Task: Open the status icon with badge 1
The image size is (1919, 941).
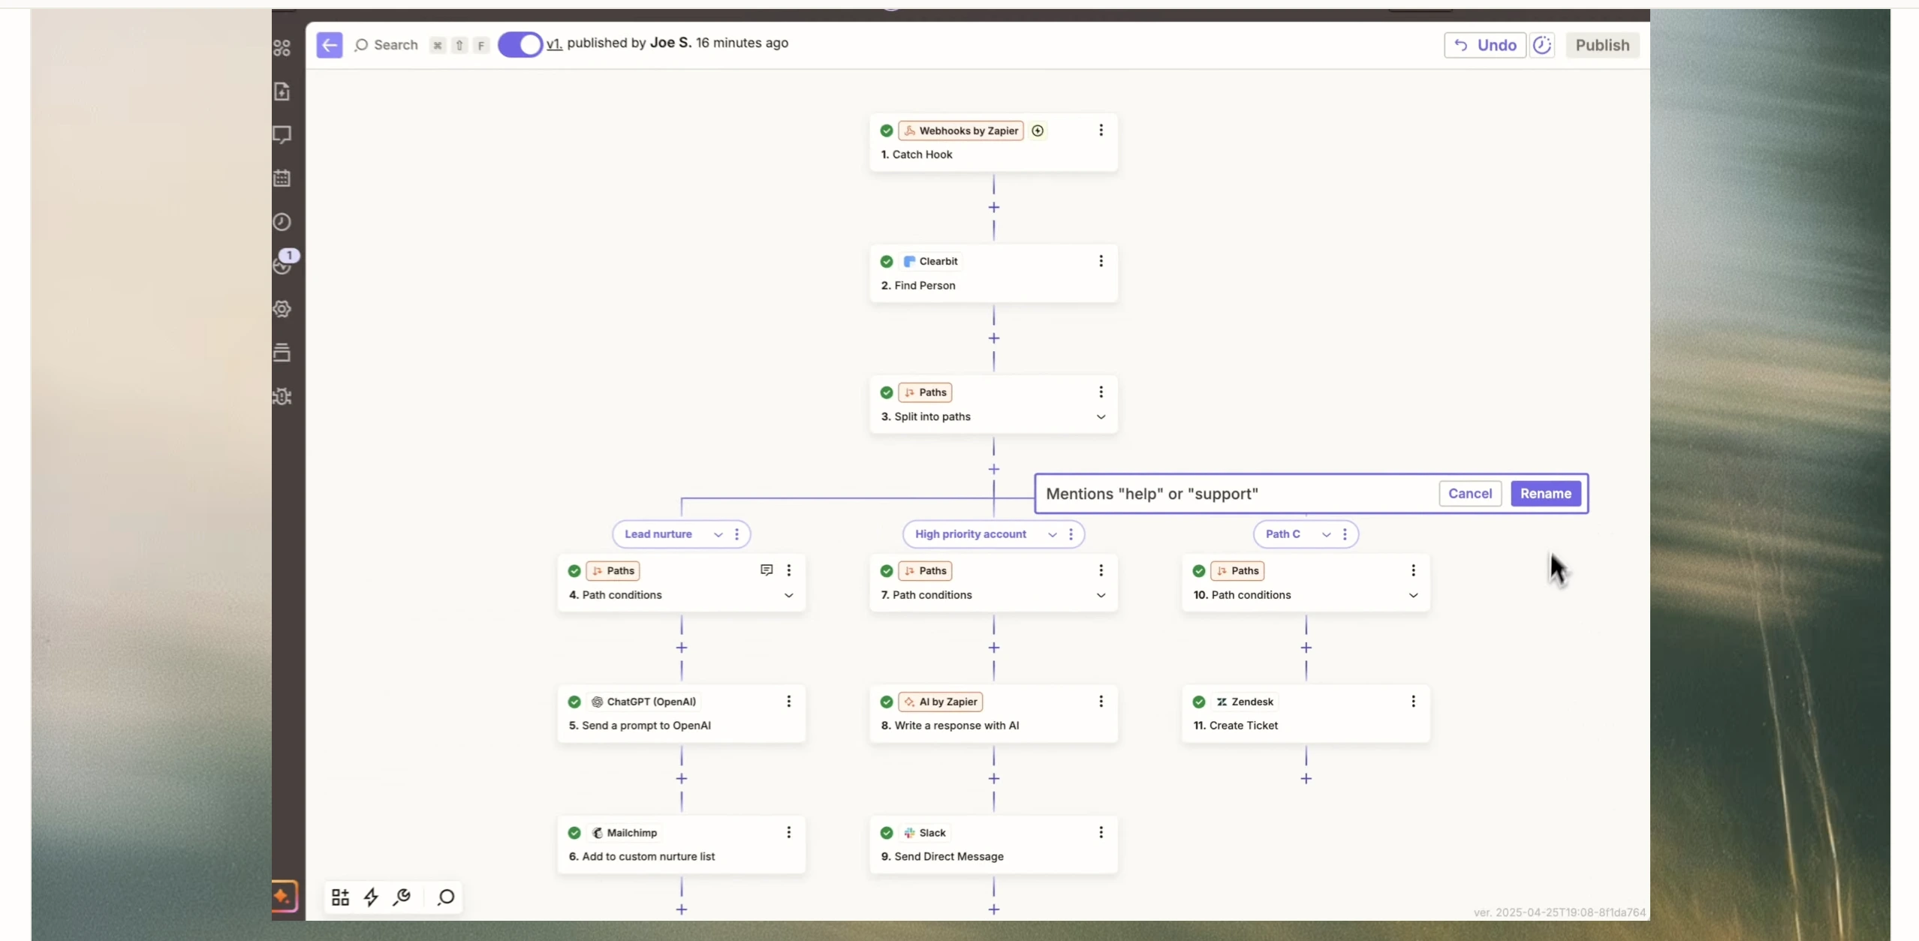Action: tap(283, 264)
